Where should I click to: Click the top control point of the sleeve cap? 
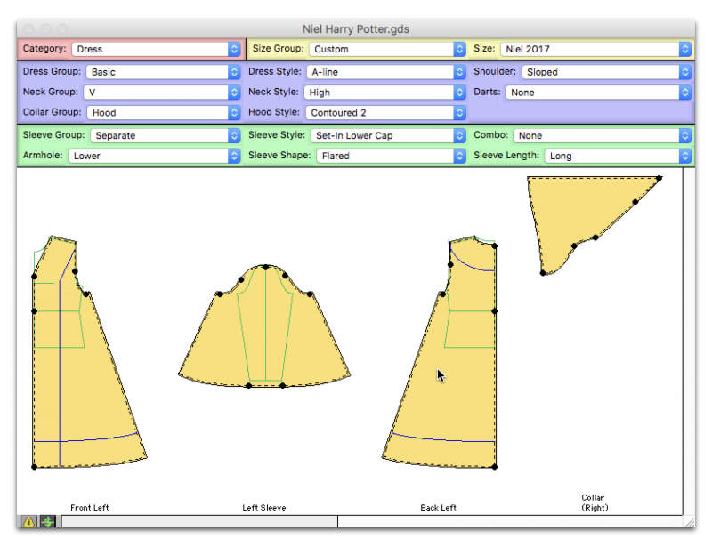coord(265,267)
